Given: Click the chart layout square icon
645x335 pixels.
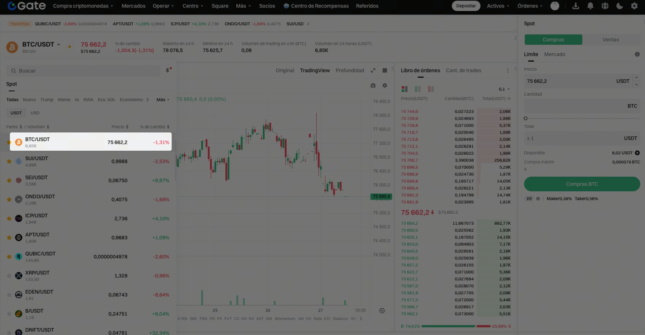Looking at the screenshot, I should pyautogui.click(x=385, y=70).
